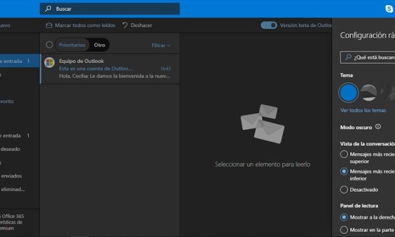This screenshot has width=395, height=237.
Task: Open the Filtrar dropdown
Action: [x=161, y=45]
